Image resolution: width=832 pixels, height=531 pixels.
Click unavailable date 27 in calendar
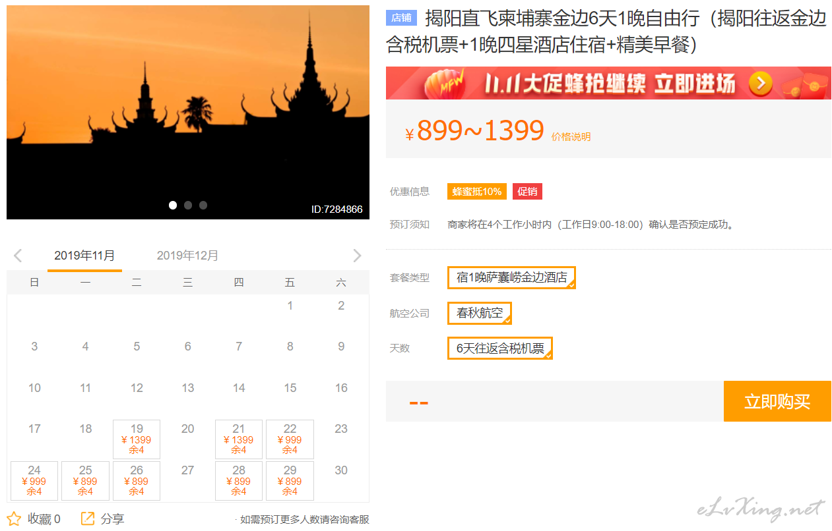[x=188, y=470]
